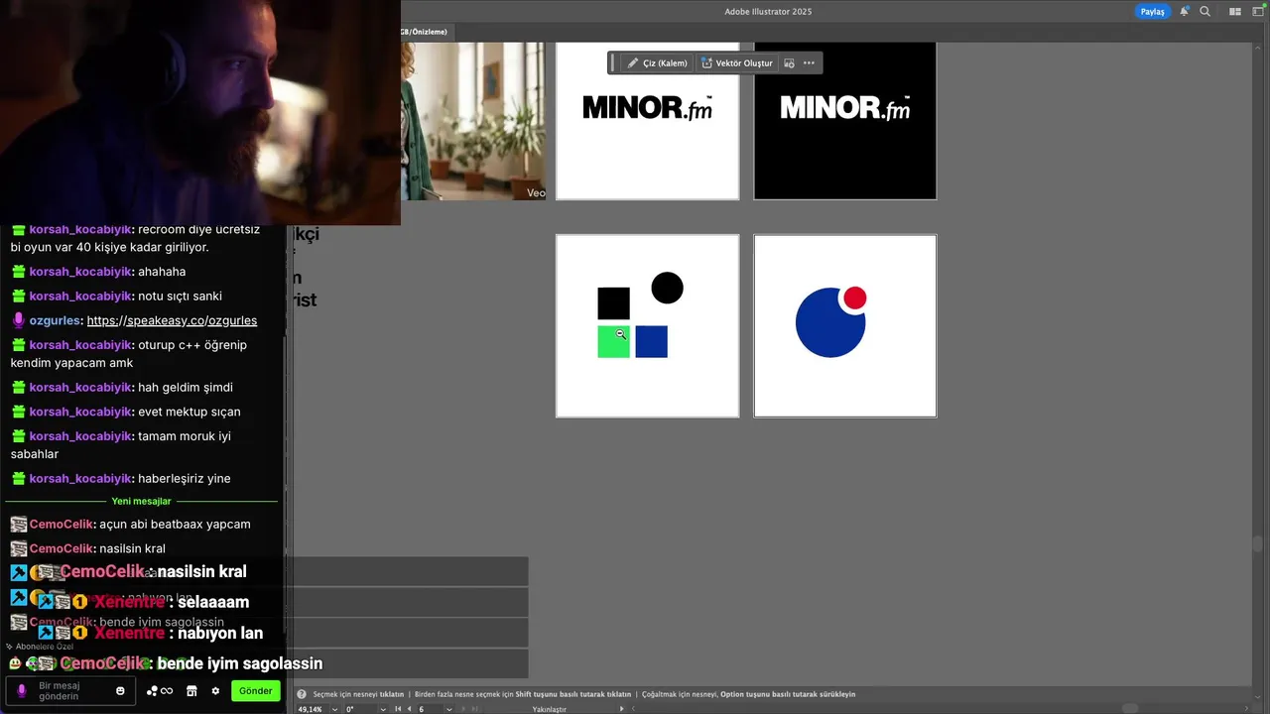
Task: Open the three-dots more options menu
Action: click(809, 63)
